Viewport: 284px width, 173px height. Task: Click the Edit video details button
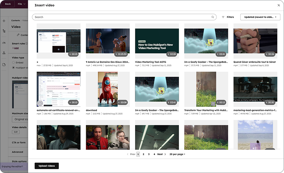click(x=16, y=132)
